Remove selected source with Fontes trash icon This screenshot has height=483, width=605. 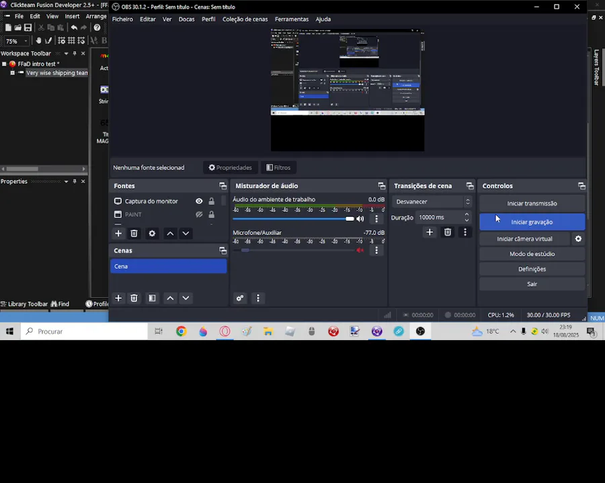click(134, 233)
